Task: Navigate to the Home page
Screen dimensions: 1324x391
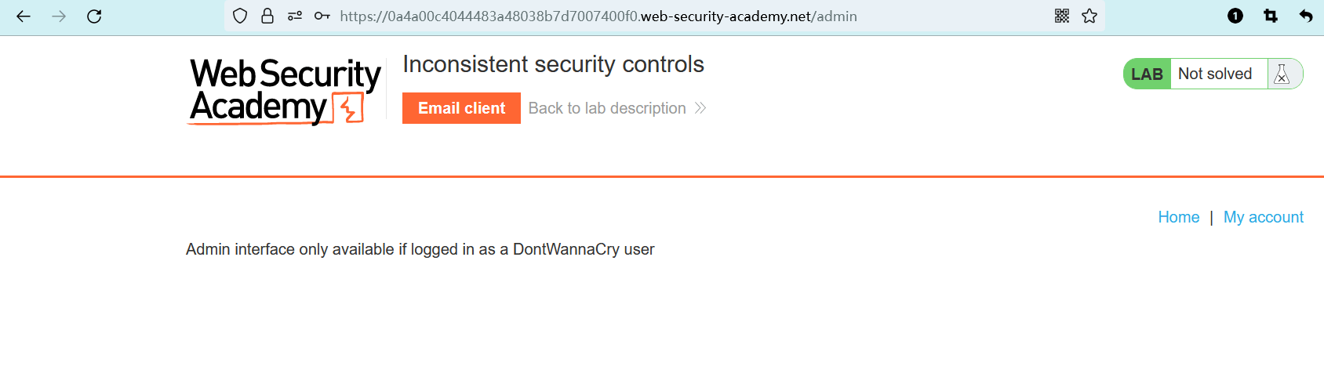Action: [1178, 217]
